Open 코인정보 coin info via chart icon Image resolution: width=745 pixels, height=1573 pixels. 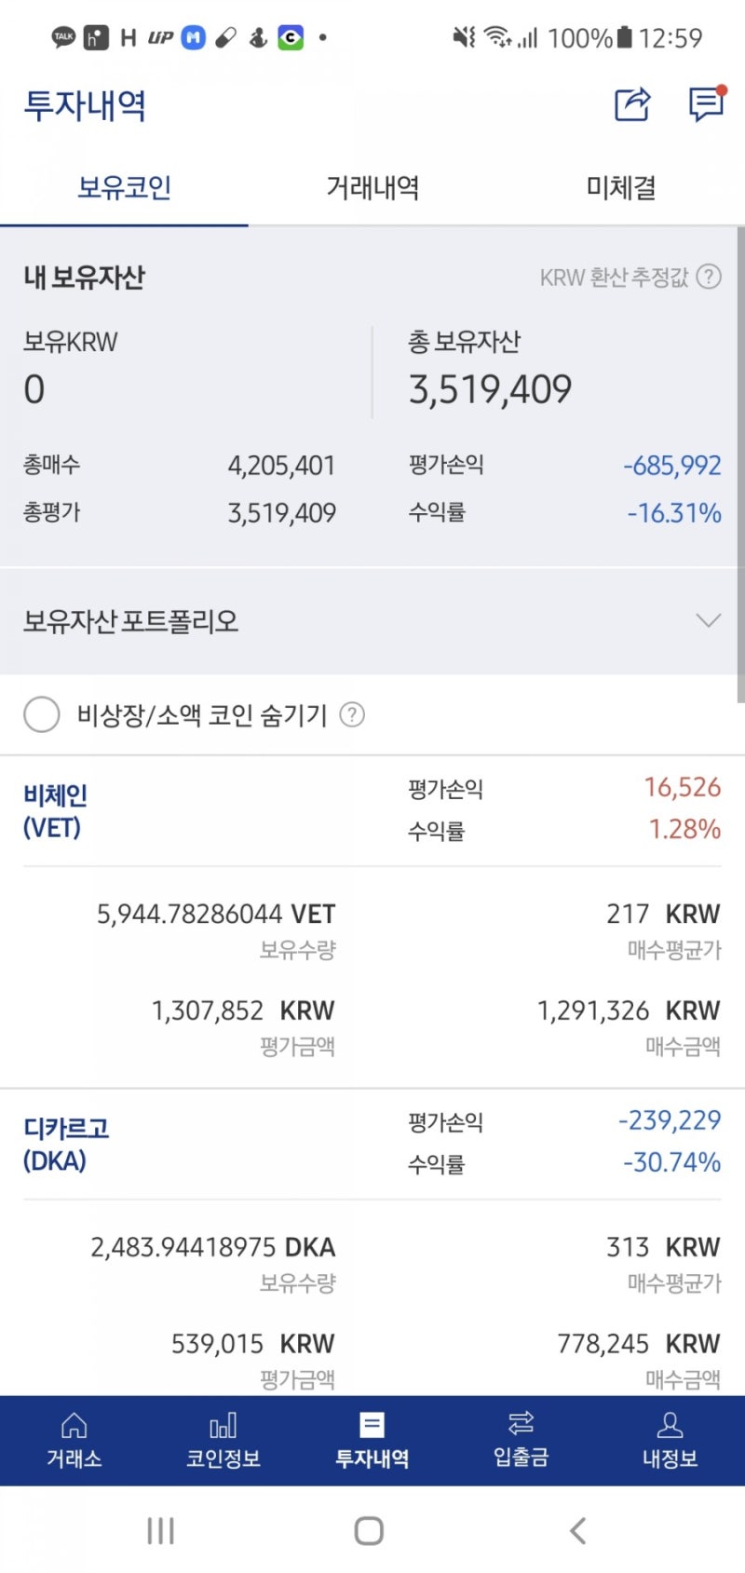tap(223, 1439)
